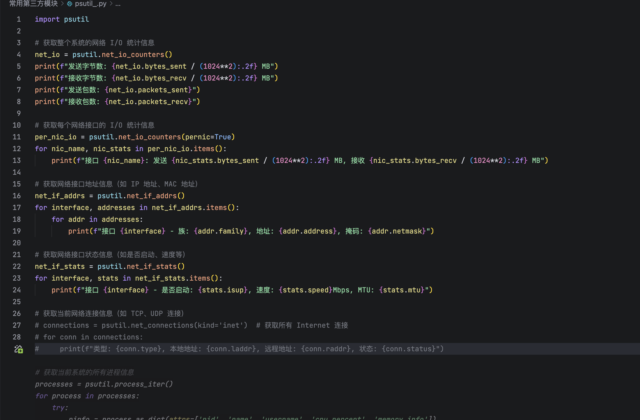Click empty line 20 in the editor
Viewport: 640px width, 420px height.
(x=161, y=243)
